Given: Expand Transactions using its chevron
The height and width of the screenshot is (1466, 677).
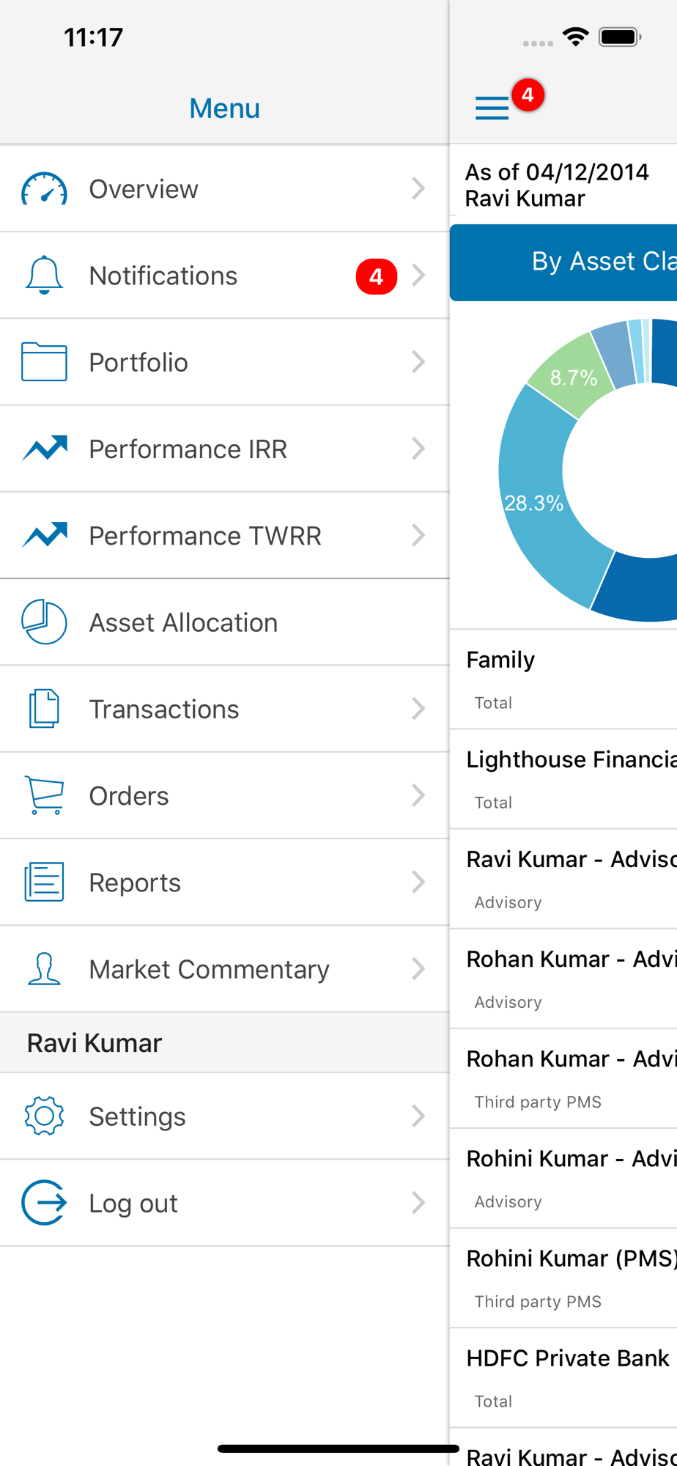Looking at the screenshot, I should [418, 709].
